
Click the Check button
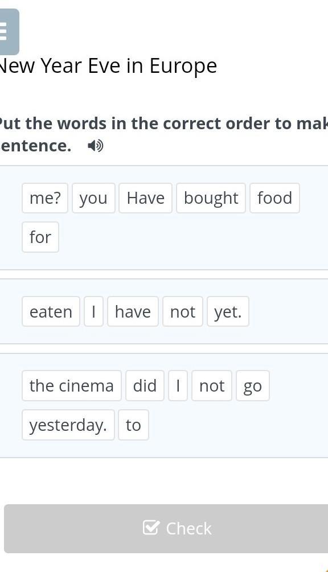[x=166, y=529]
